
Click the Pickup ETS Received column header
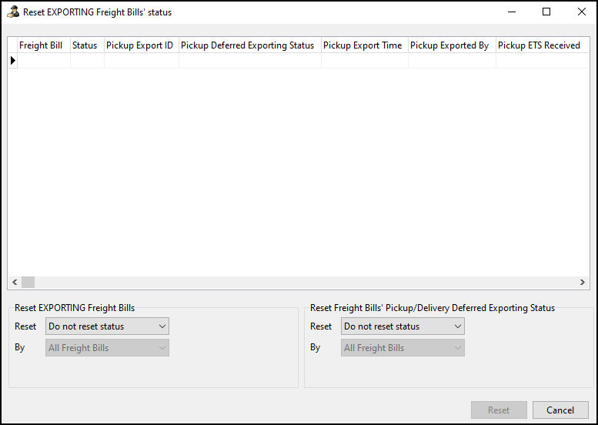point(539,45)
